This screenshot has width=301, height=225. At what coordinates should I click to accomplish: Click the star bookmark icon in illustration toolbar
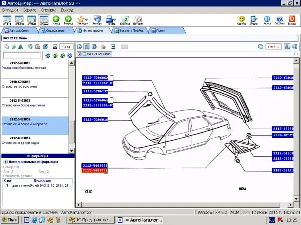point(103,47)
